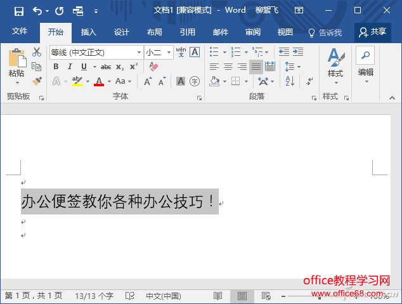The image size is (402, 304).
Task: Expand numbered list style options
Action: pos(246,52)
